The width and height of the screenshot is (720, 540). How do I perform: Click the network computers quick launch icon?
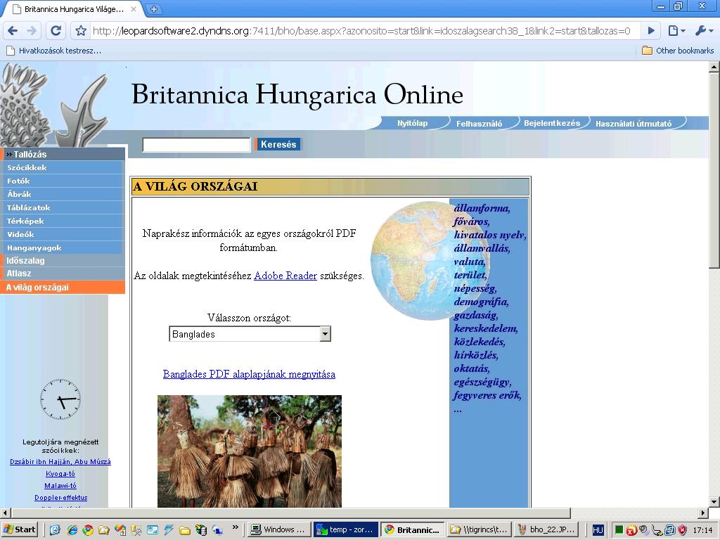(217, 530)
